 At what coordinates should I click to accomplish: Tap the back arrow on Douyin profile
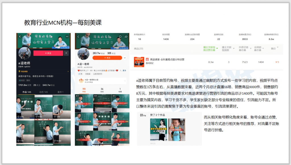pyautogui.click(x=20, y=37)
